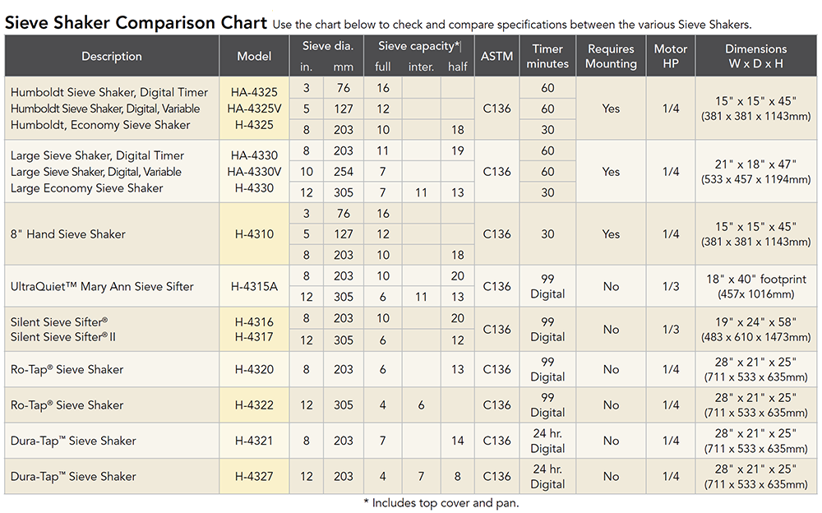Select model 'HA-4330'
The height and width of the screenshot is (513, 822).
[254, 155]
